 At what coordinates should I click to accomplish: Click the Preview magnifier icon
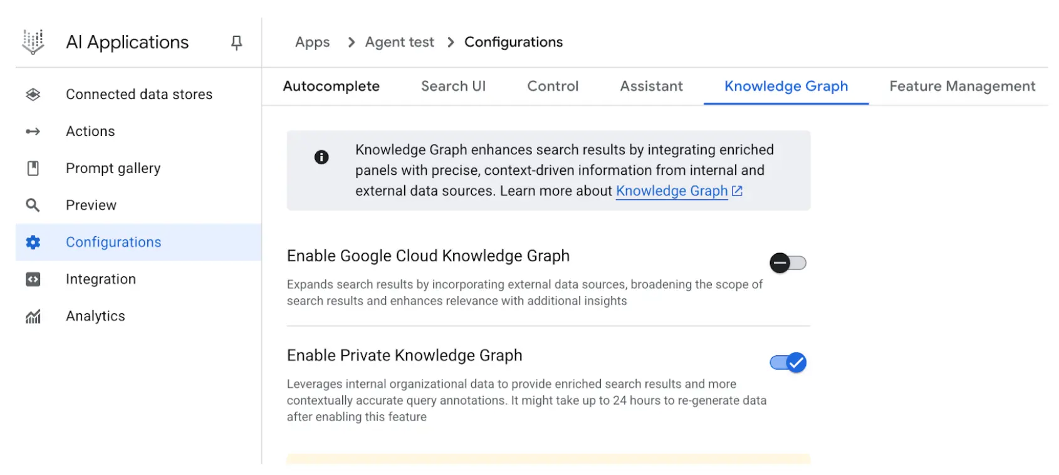tap(33, 206)
